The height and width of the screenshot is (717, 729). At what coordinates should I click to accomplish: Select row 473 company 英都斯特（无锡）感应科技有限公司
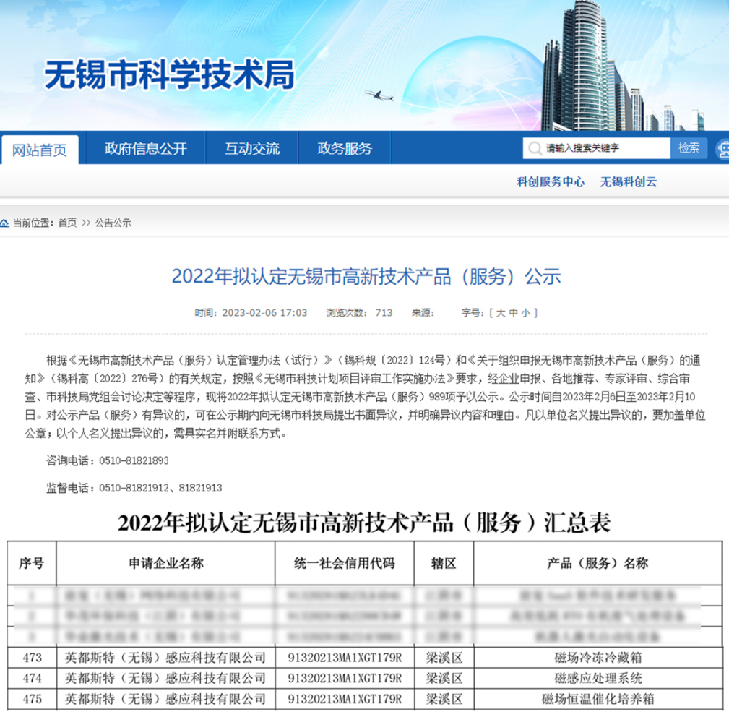165,658
